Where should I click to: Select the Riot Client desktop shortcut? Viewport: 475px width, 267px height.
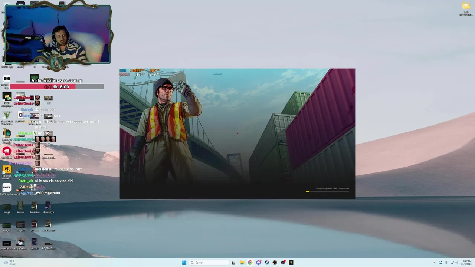pyautogui.click(x=7, y=153)
